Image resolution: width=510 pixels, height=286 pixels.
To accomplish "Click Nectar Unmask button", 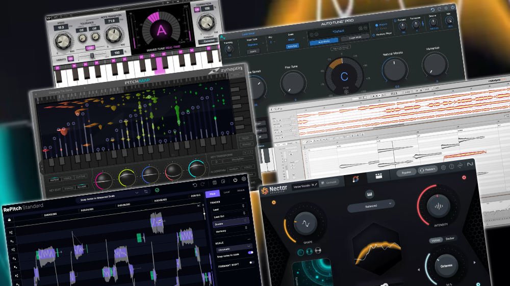I will click(x=329, y=183).
